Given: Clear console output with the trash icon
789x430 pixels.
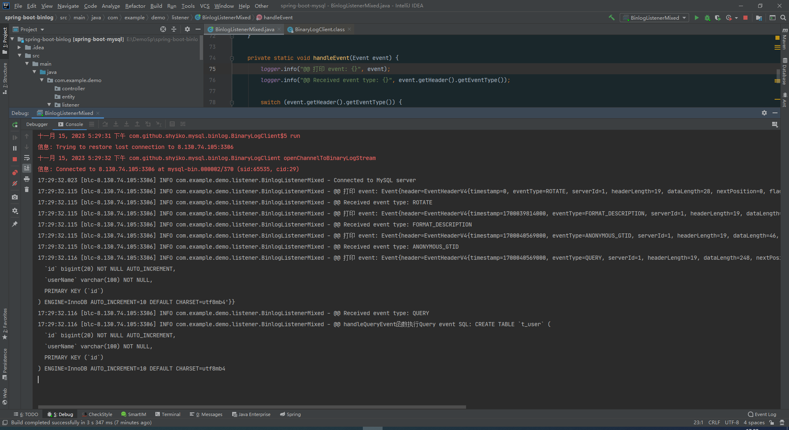Looking at the screenshot, I should tap(27, 190).
